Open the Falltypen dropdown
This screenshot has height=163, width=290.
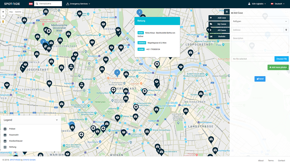(260, 21)
